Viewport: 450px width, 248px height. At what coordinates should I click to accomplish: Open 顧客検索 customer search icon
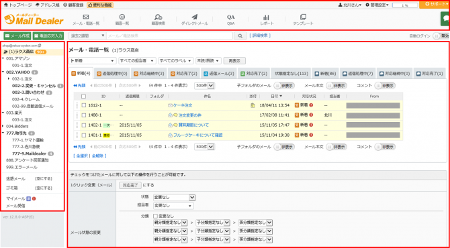tap(158, 17)
